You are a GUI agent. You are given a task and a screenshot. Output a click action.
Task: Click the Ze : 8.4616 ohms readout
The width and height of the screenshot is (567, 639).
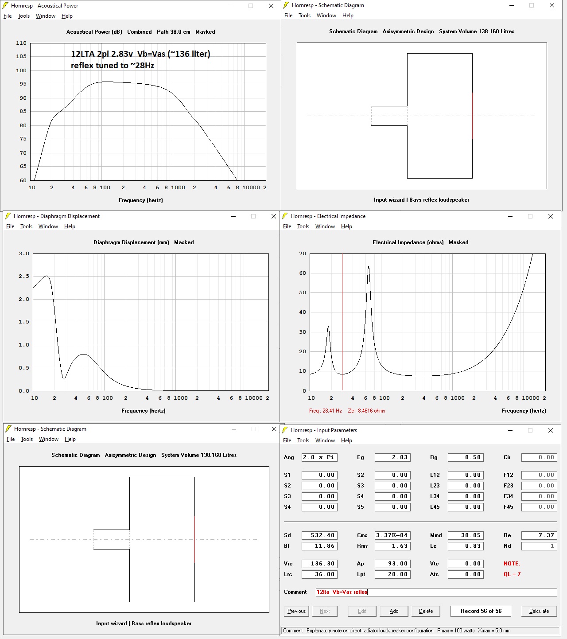[x=366, y=411]
